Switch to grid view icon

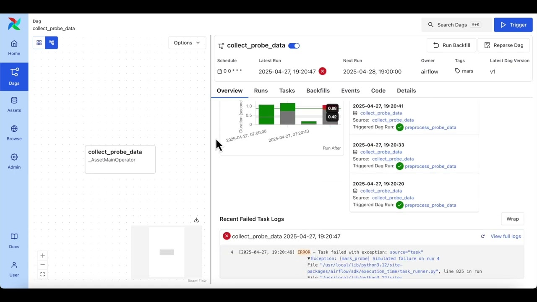coord(39,43)
